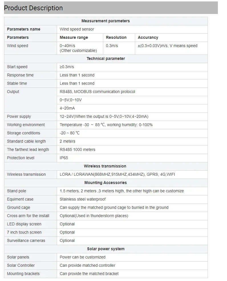
Task: Click the Product Description heading
Action: coord(33,8)
